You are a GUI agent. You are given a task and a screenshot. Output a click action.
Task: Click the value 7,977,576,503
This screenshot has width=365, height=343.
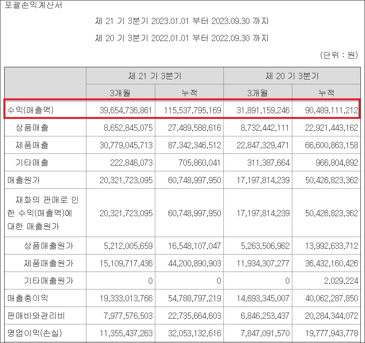click(128, 316)
